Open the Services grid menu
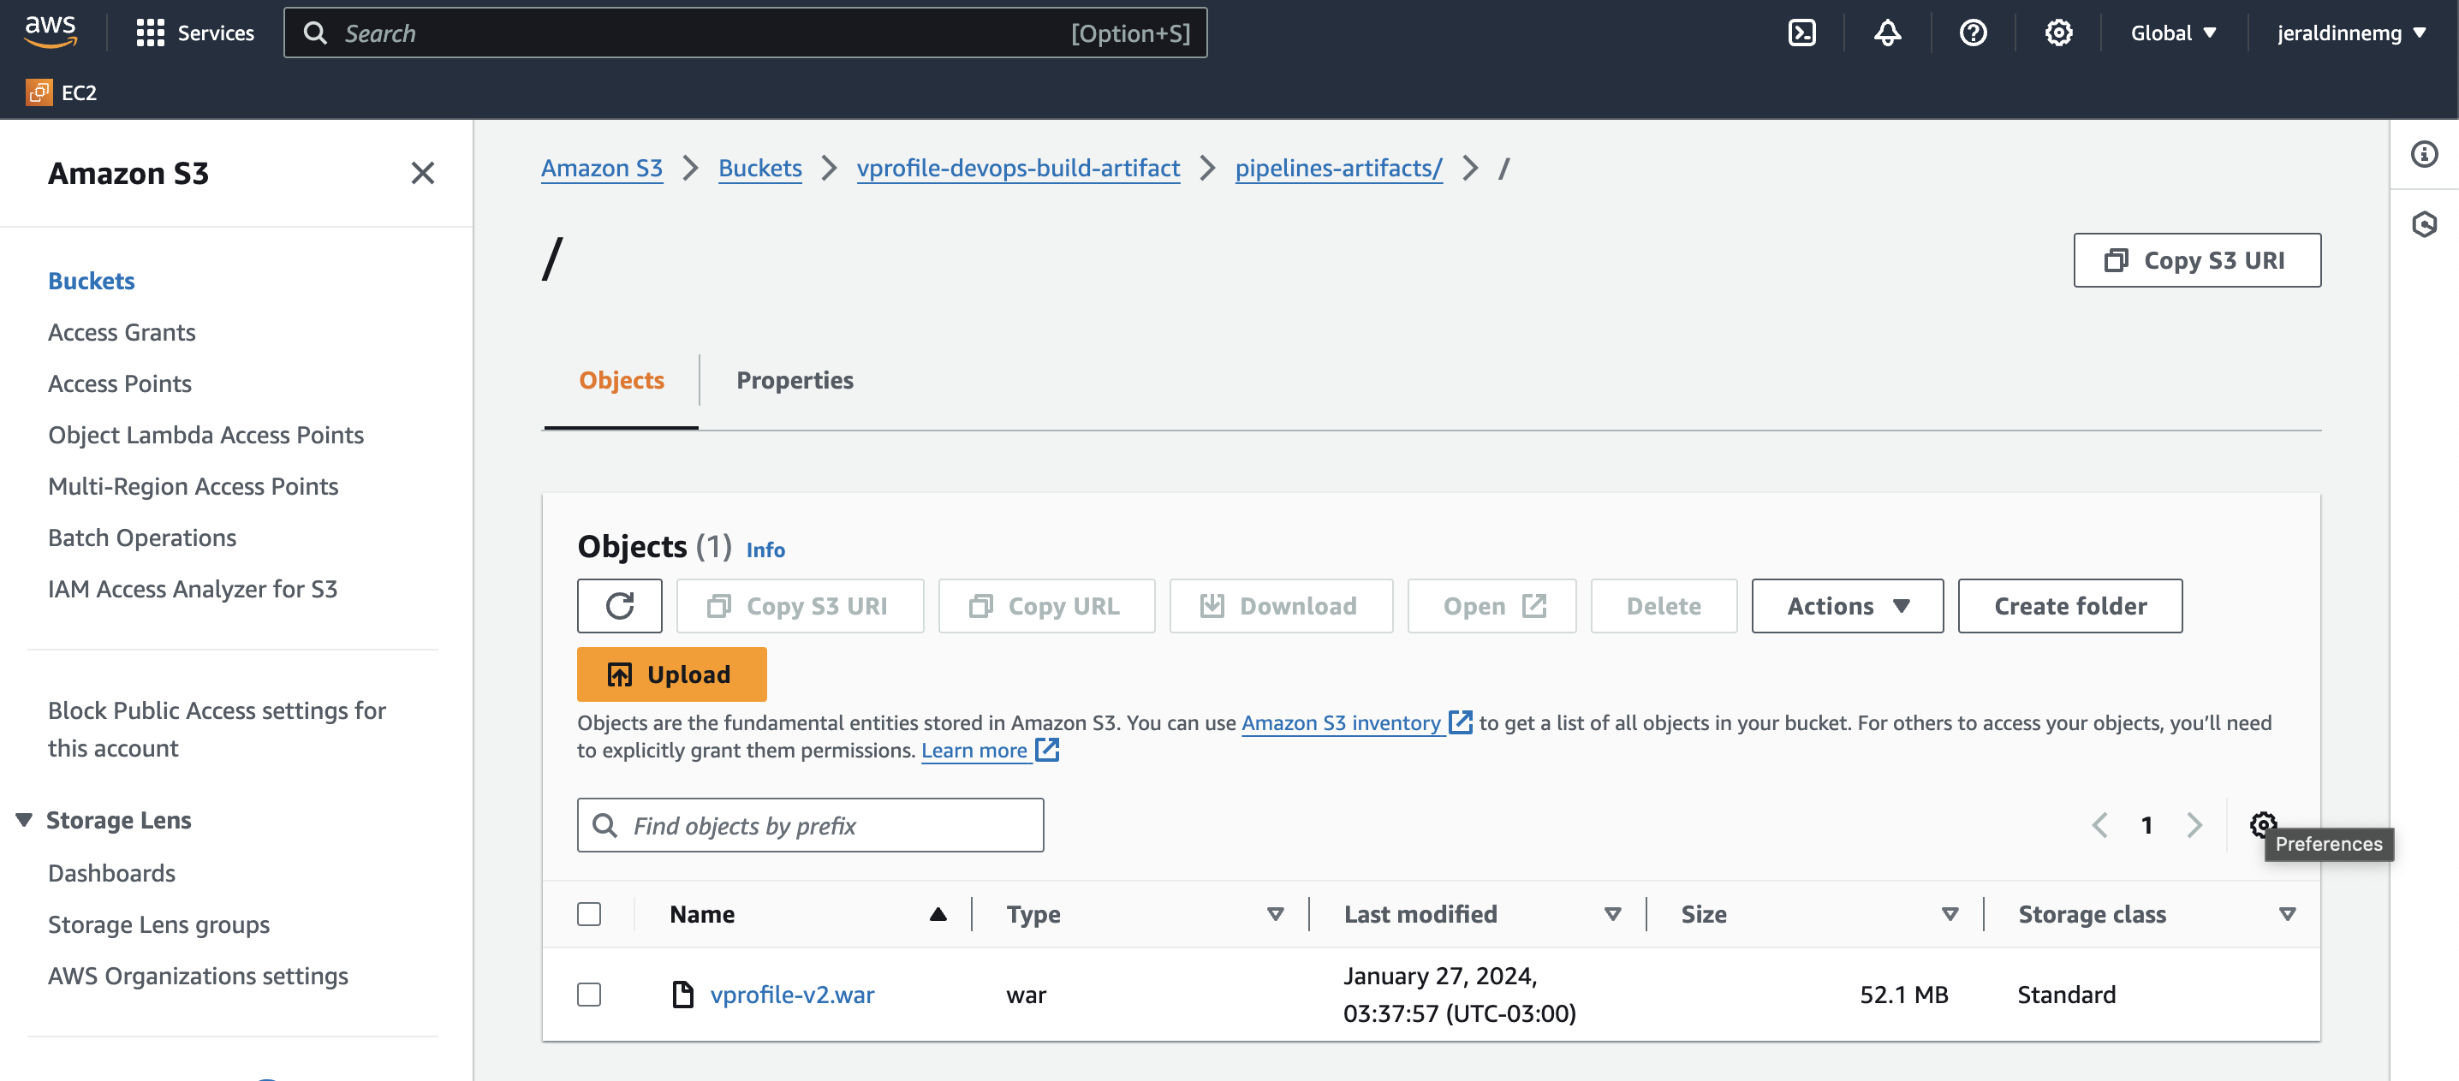This screenshot has width=2459, height=1081. click(194, 33)
